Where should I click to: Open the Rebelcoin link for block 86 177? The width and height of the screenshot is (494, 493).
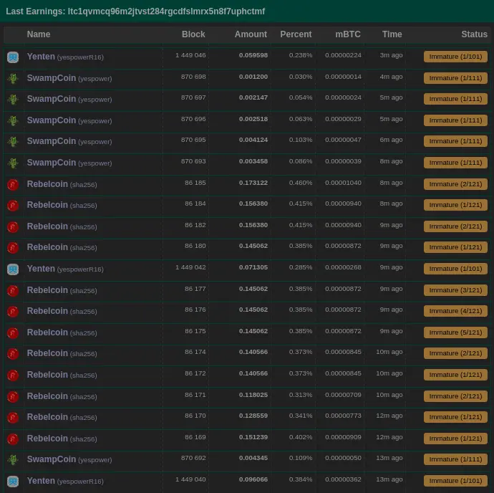tap(47, 290)
